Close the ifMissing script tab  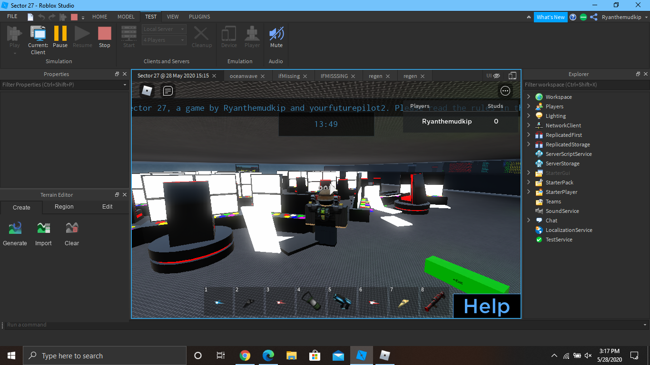click(305, 76)
